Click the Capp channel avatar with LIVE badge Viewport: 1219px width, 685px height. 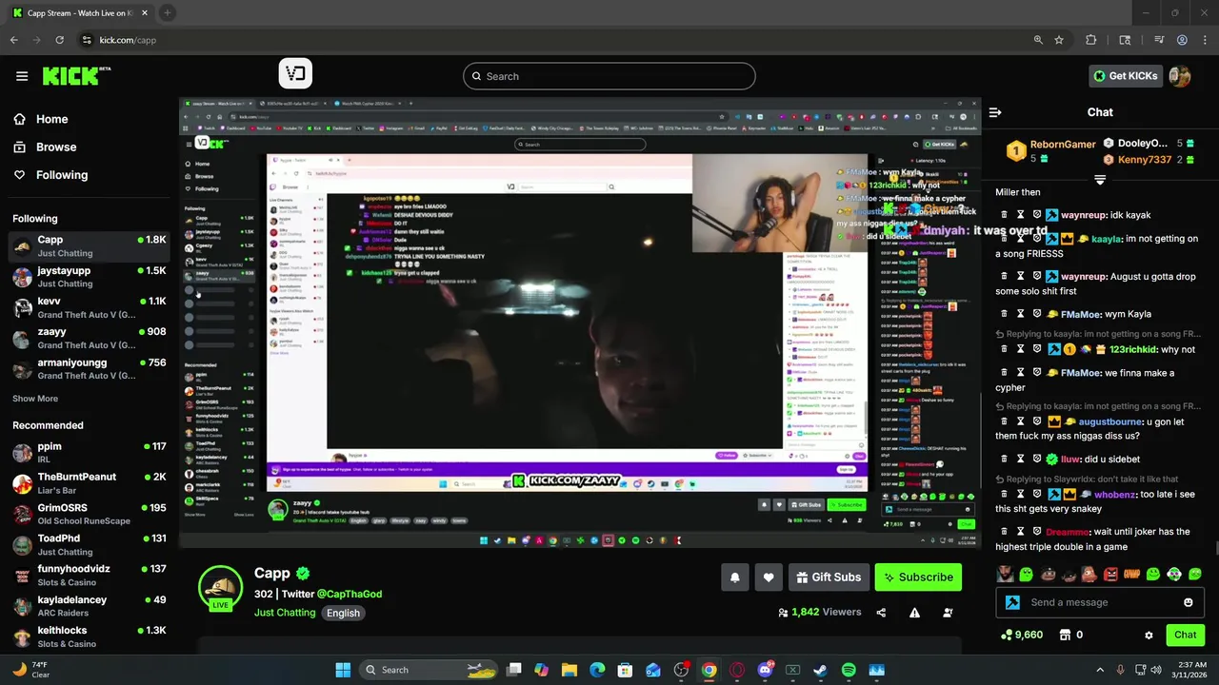coord(220,587)
